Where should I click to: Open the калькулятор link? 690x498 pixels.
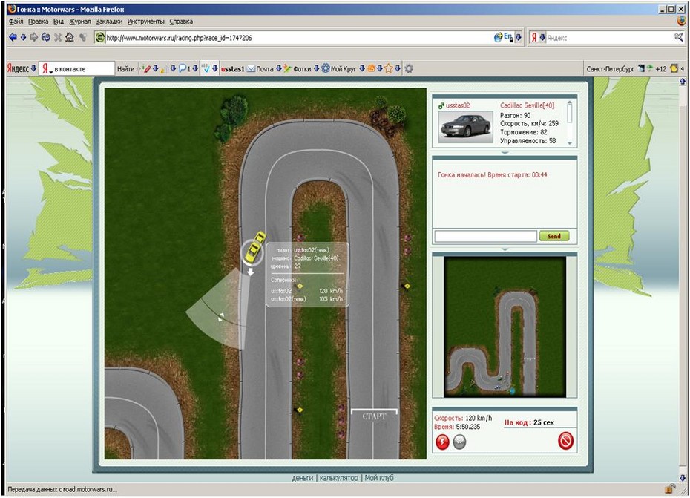(338, 478)
